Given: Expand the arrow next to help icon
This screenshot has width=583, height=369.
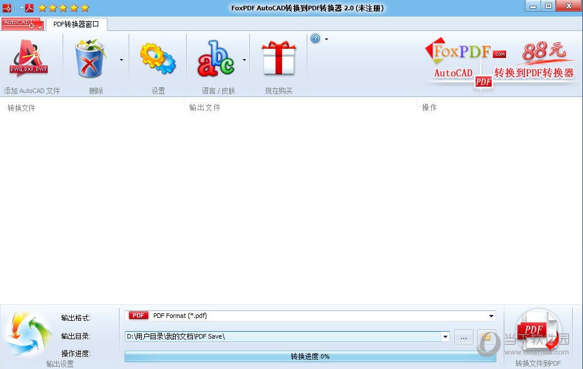Looking at the screenshot, I should click(x=326, y=39).
